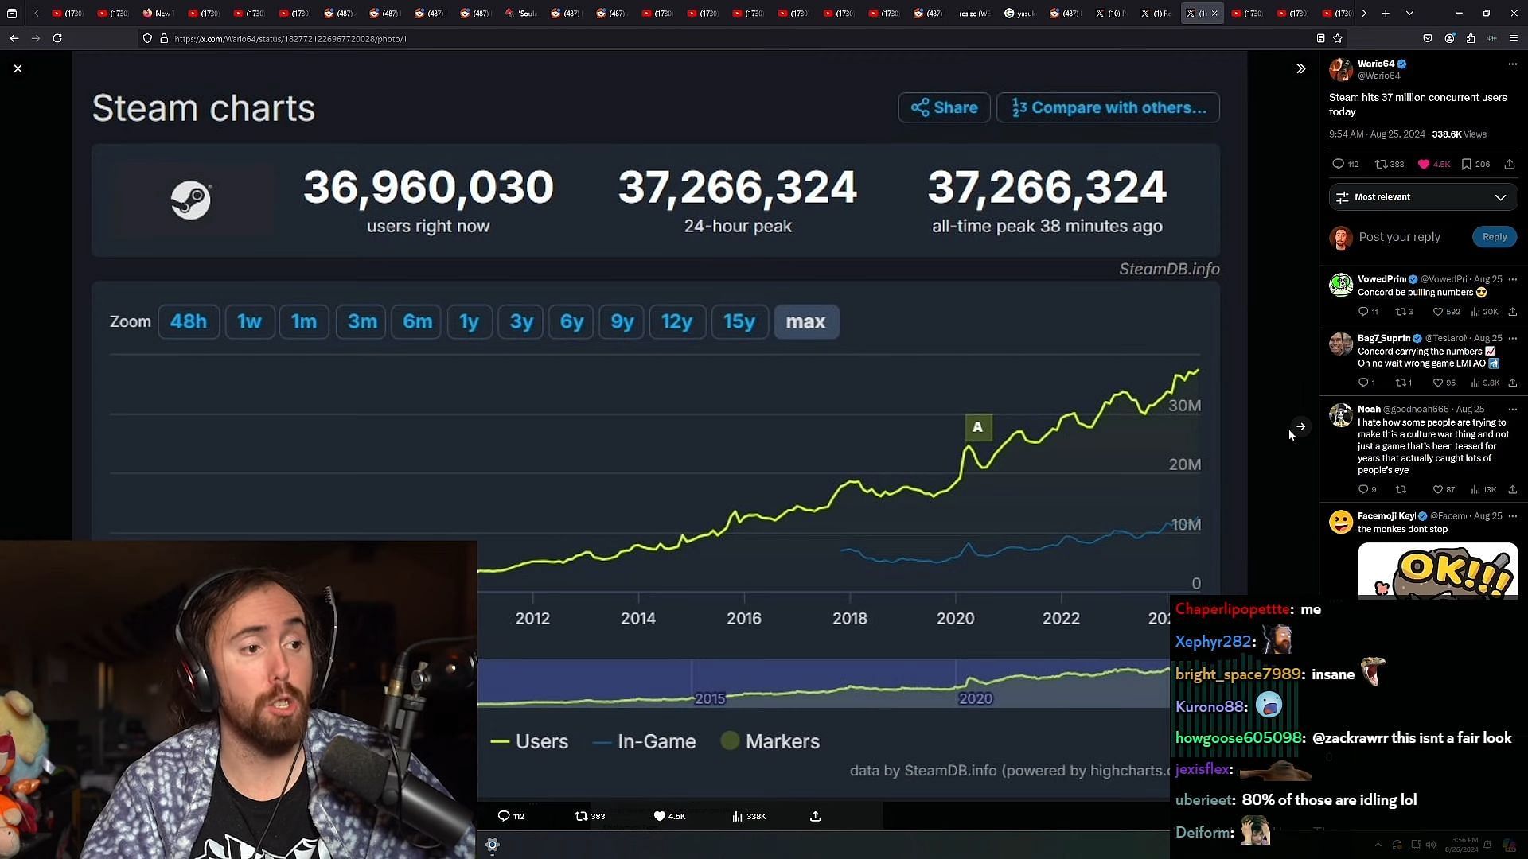Select the 1y zoom range
The height and width of the screenshot is (859, 1528).
coord(469,322)
